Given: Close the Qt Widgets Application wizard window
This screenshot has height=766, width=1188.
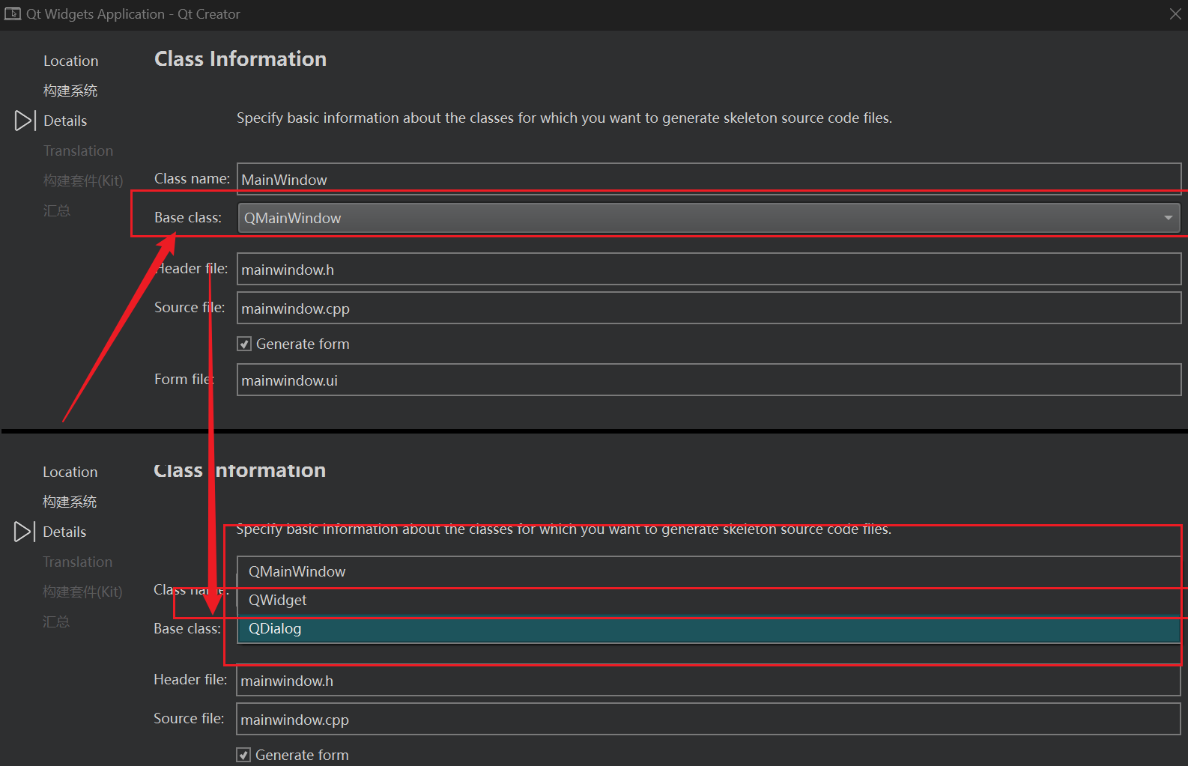Looking at the screenshot, I should [x=1175, y=14].
